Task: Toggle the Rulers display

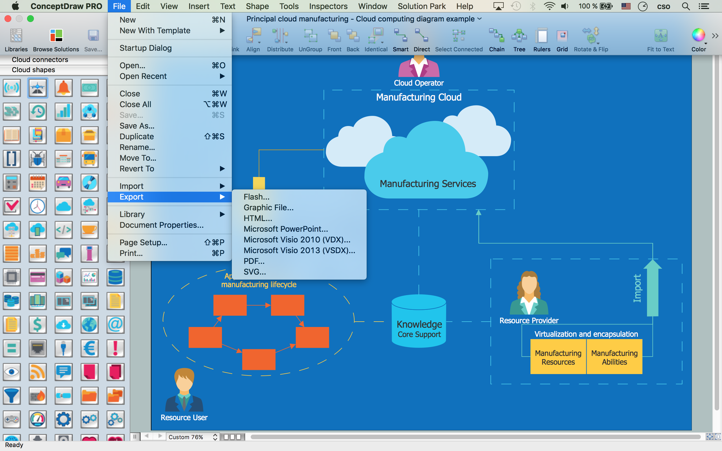Action: point(542,36)
